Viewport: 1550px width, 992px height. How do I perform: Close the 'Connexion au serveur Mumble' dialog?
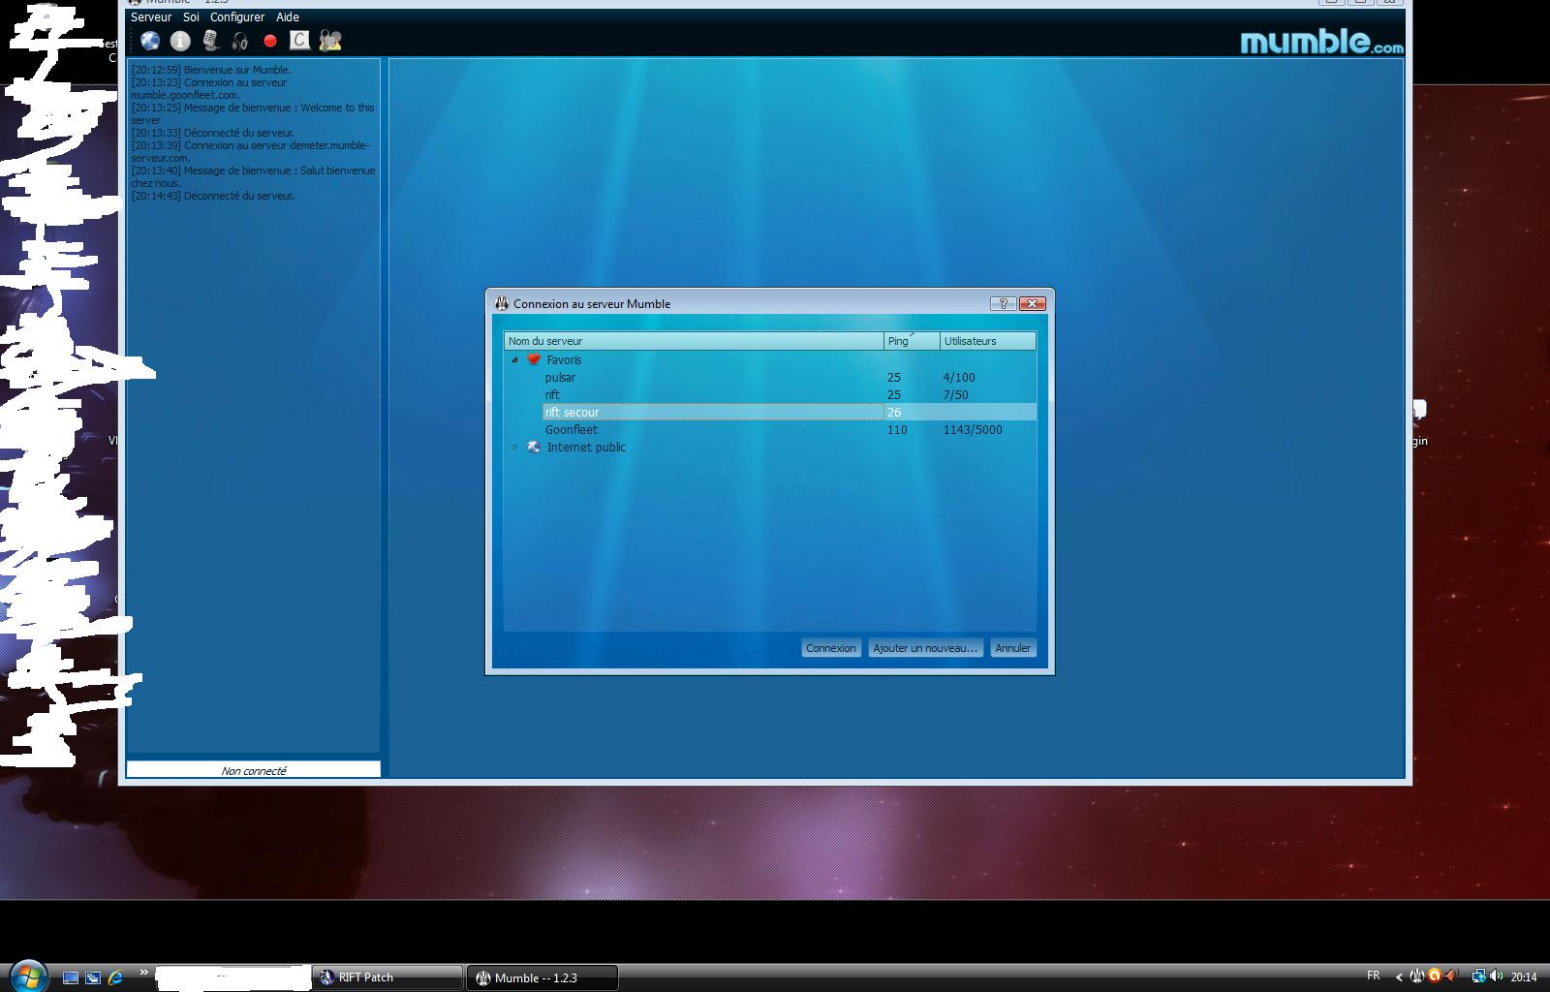click(1033, 303)
